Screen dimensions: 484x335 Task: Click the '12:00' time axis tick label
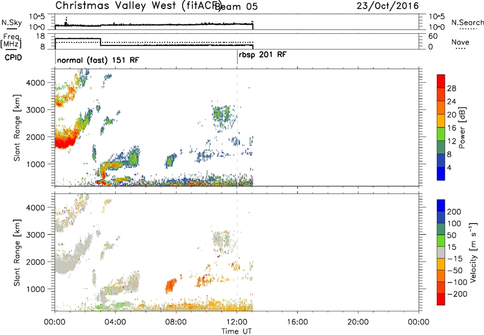(x=237, y=322)
